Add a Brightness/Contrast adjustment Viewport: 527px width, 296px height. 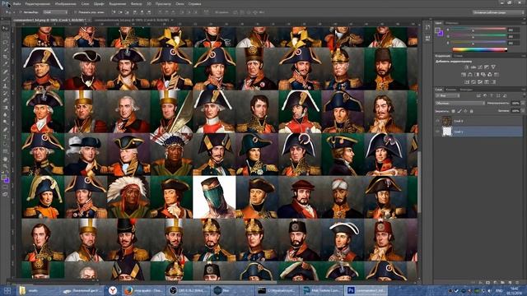(x=467, y=67)
